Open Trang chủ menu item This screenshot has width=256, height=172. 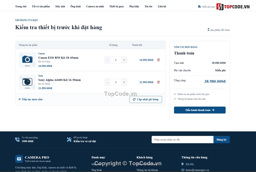click(21, 6)
